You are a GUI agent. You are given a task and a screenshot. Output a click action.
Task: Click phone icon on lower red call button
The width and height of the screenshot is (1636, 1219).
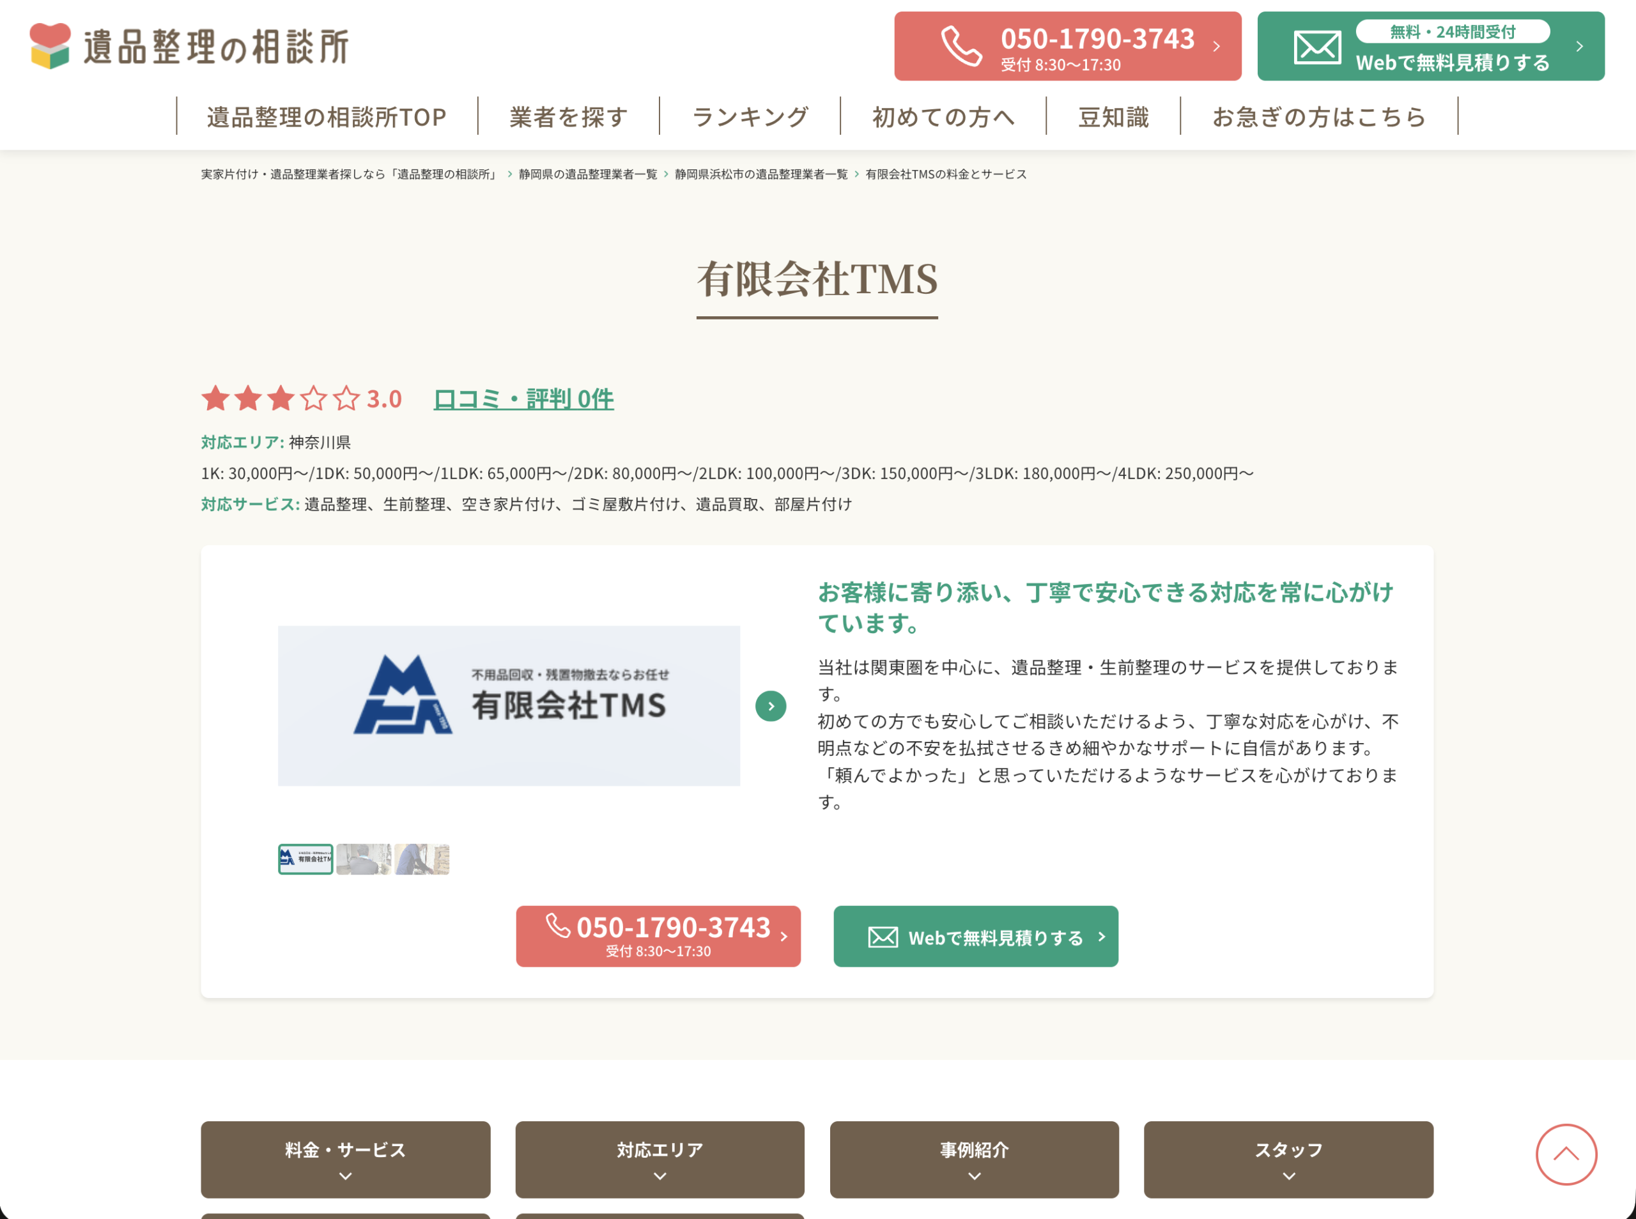pos(558,925)
